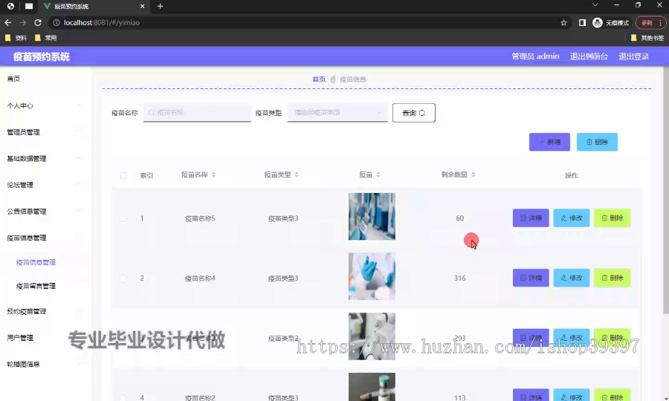
Task: Click 首页 breadcrumb link
Action: coord(319,79)
